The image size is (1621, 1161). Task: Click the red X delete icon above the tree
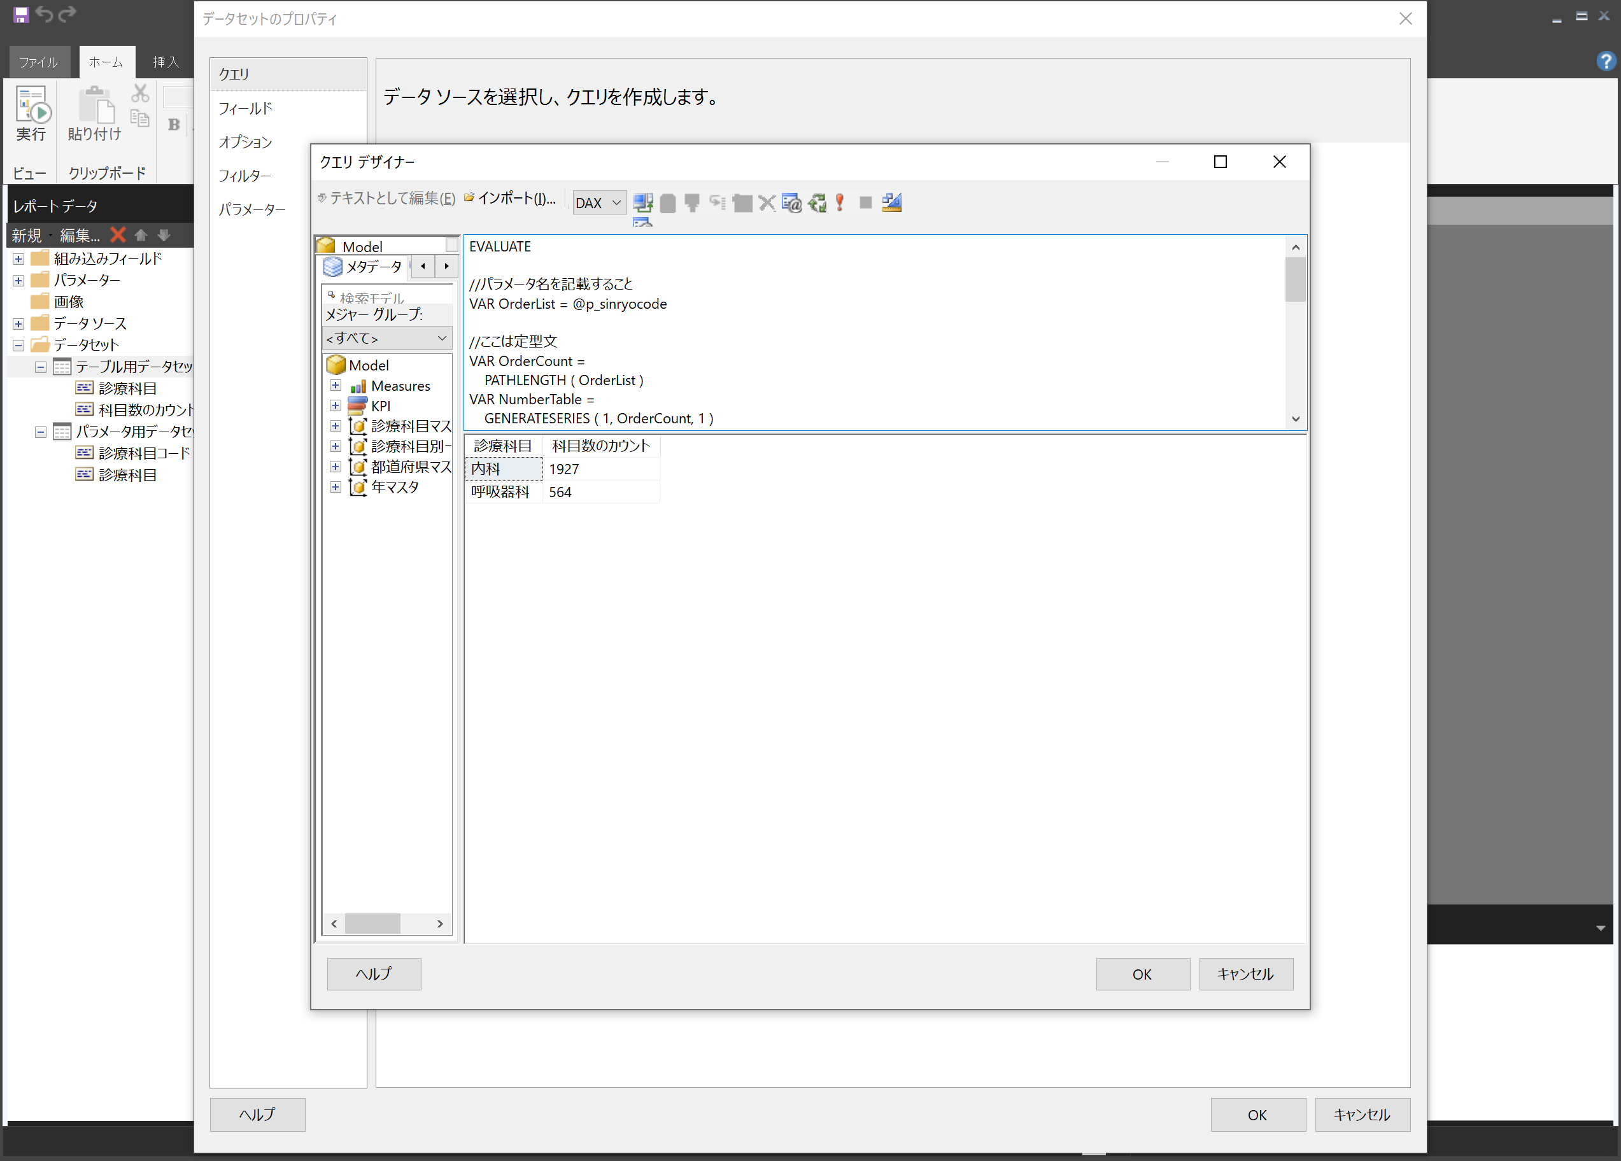click(118, 235)
